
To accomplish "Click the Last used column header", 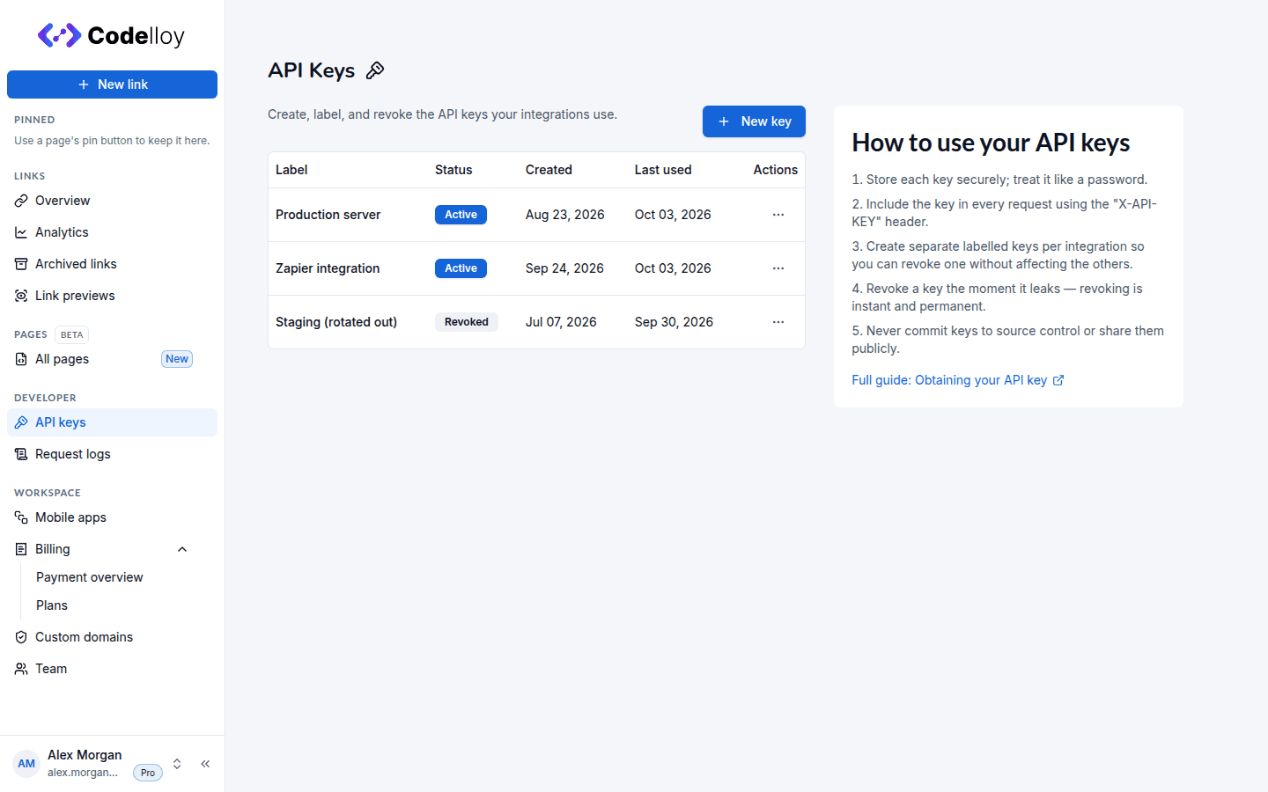I will pyautogui.click(x=663, y=170).
